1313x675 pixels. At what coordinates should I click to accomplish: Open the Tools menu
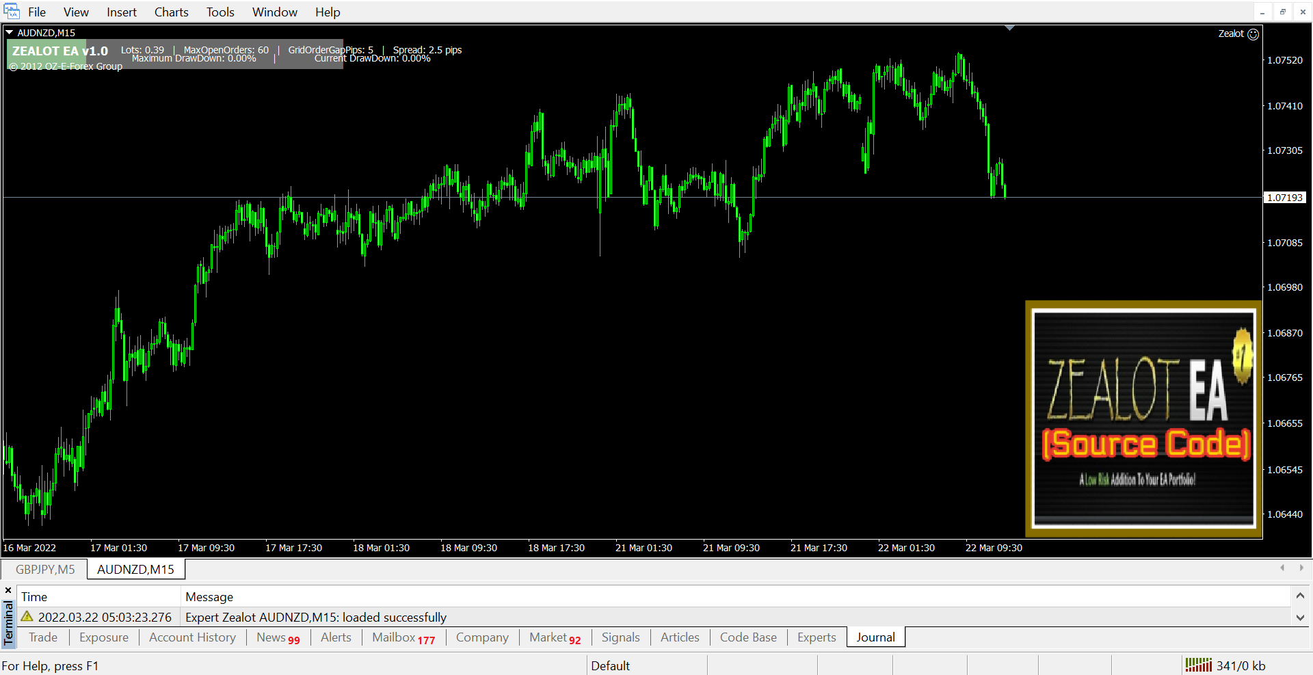point(220,12)
